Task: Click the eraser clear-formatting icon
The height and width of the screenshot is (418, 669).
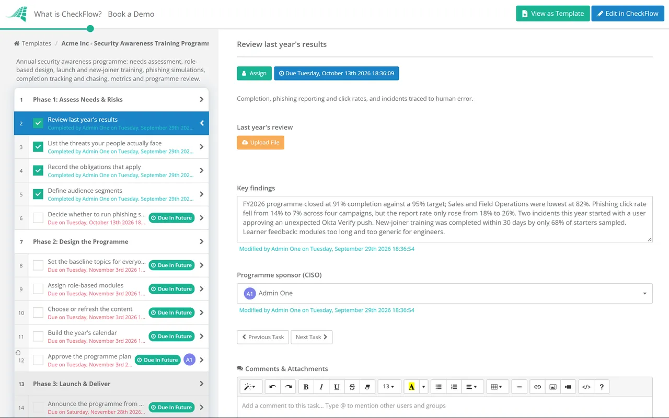Action: click(367, 387)
